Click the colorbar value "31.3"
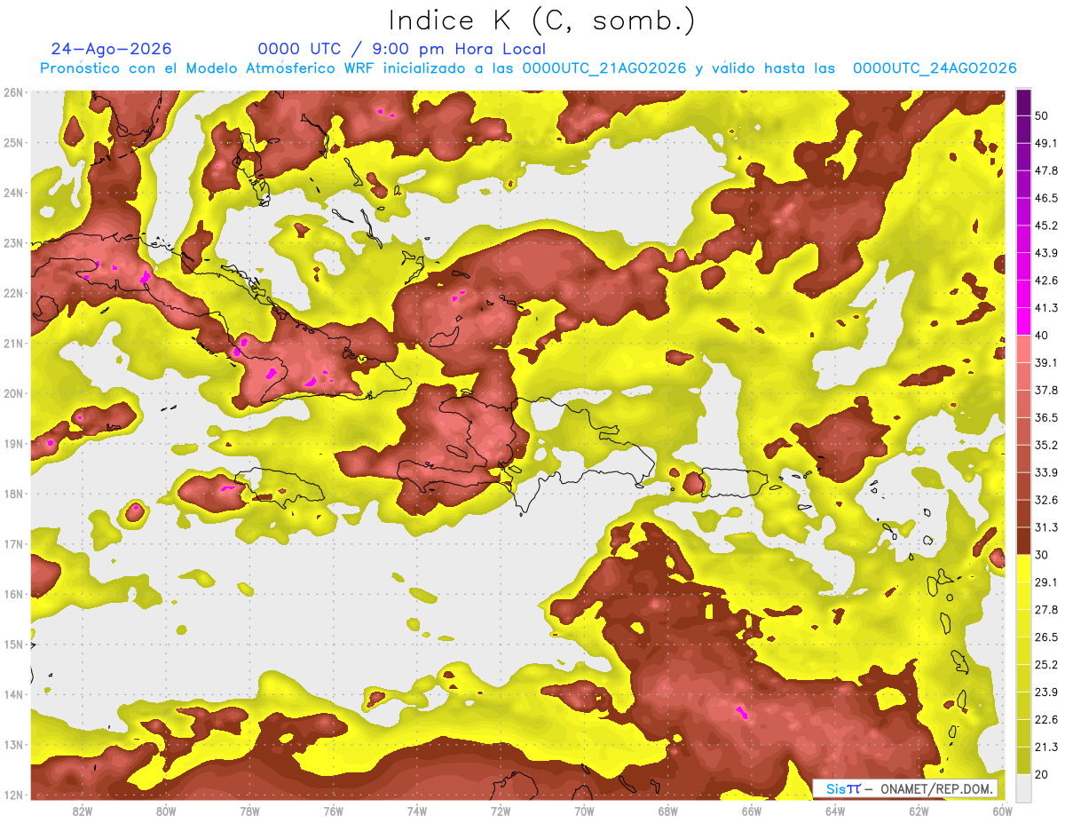 point(1046,527)
